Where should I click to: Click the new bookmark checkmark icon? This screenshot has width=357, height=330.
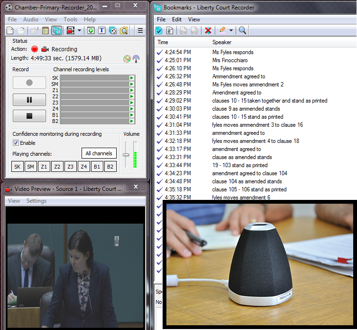click(x=159, y=30)
